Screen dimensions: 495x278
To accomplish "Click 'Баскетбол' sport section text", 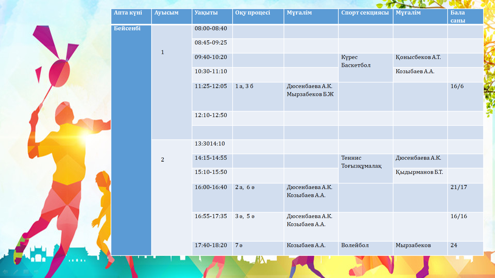I will (x=356, y=65).
